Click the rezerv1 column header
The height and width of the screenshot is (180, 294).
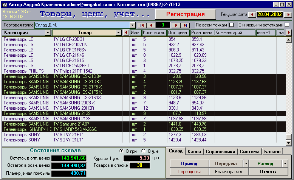tap(266, 33)
